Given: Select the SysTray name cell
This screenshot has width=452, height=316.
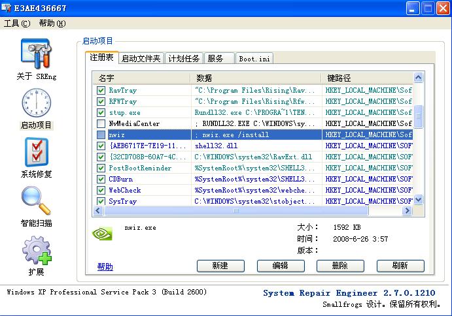Looking at the screenshot, I should 122,201.
